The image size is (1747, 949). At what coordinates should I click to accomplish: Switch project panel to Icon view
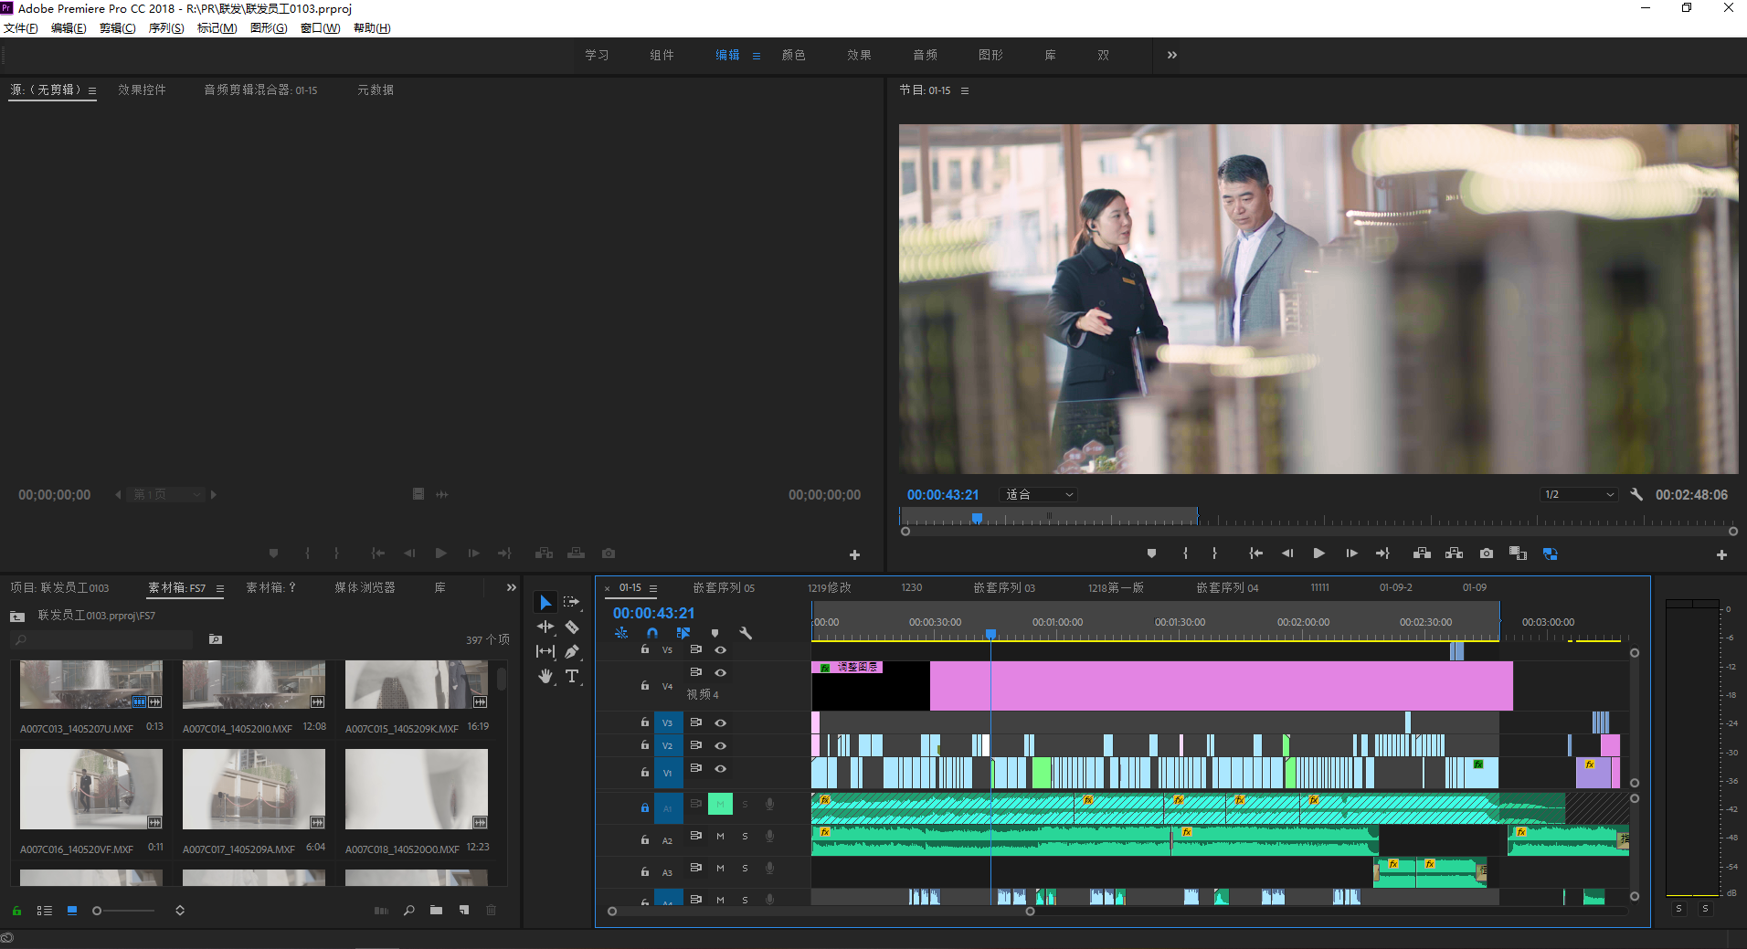tap(72, 911)
